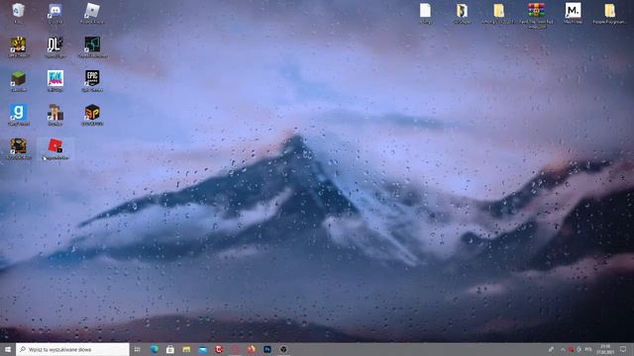Select the red Roblox Player desktop icon
The width and height of the screenshot is (634, 356).
pyautogui.click(x=55, y=146)
